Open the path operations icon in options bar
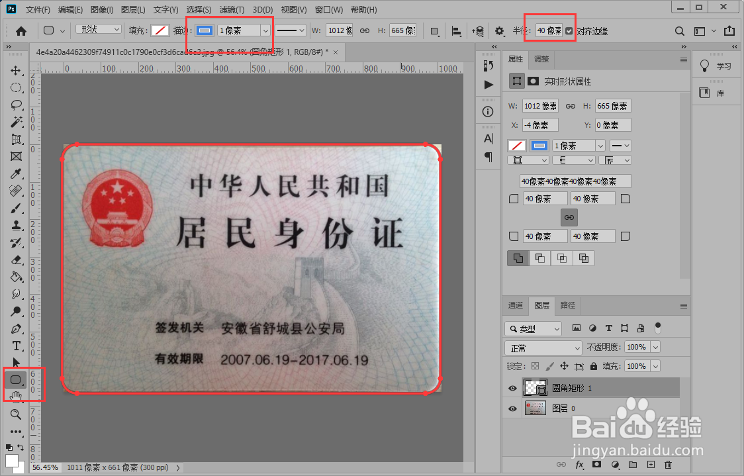The image size is (744, 476). pos(434,31)
